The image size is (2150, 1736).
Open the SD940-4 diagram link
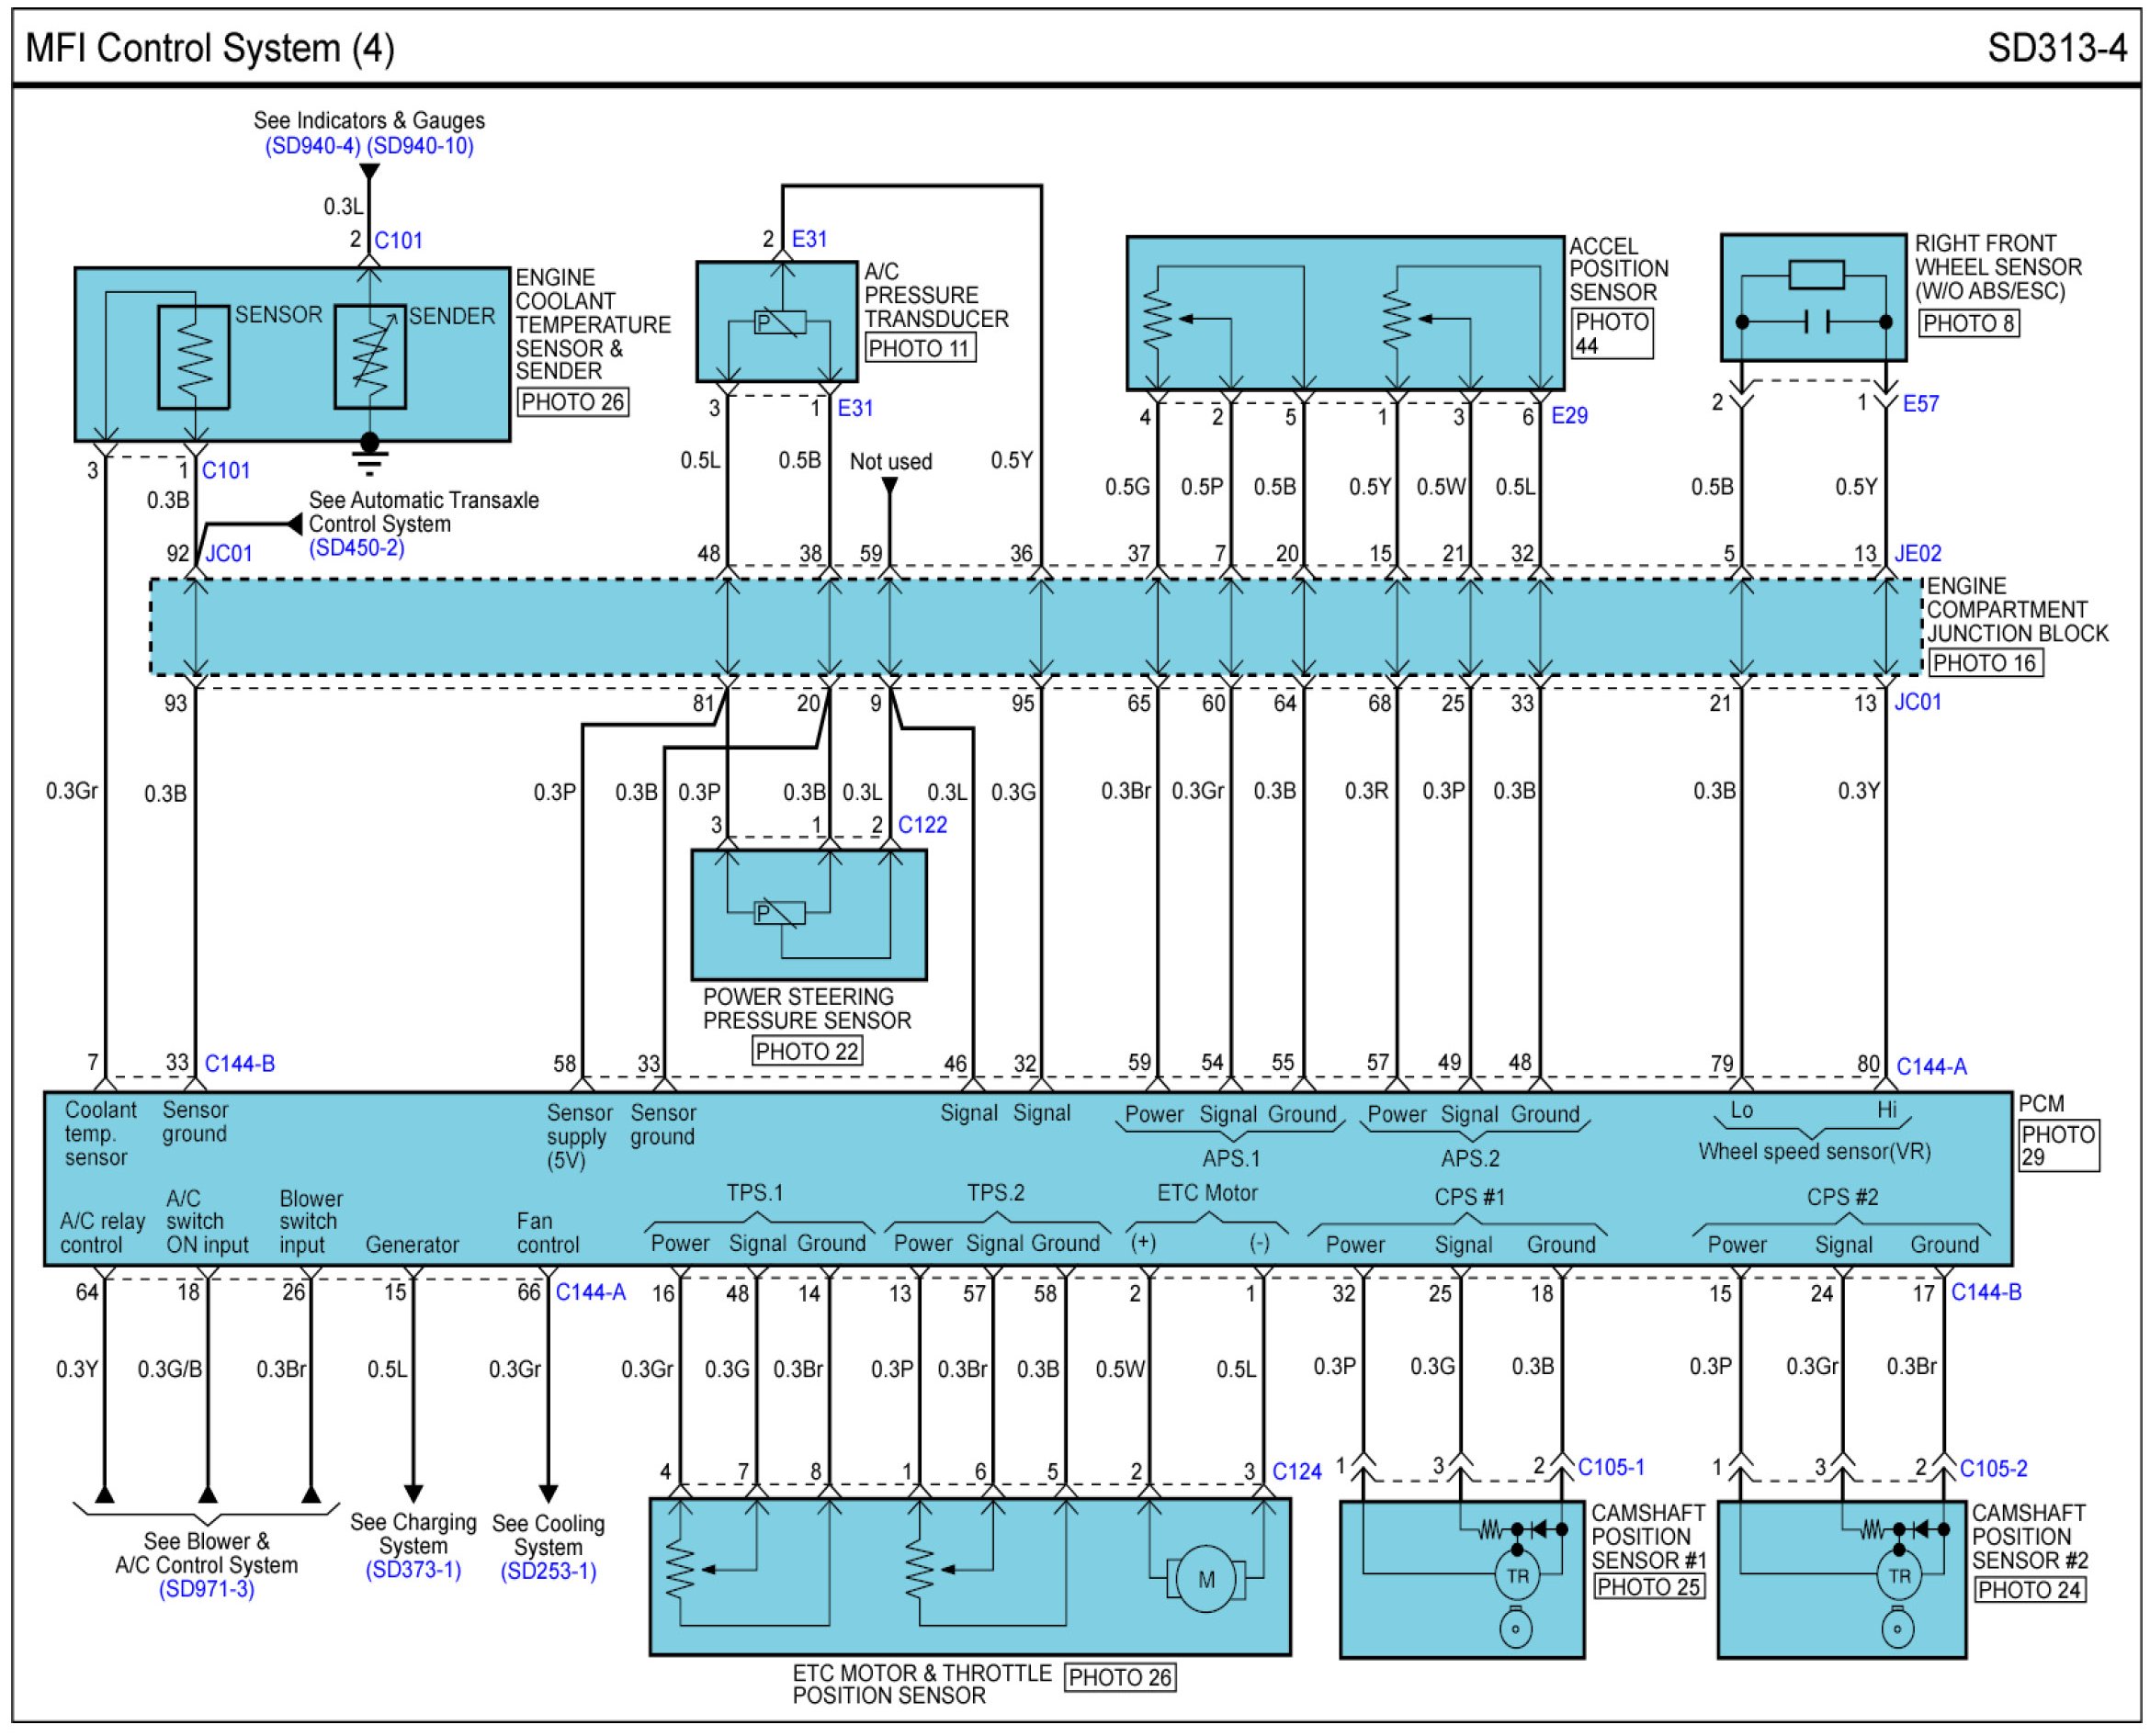tap(311, 146)
